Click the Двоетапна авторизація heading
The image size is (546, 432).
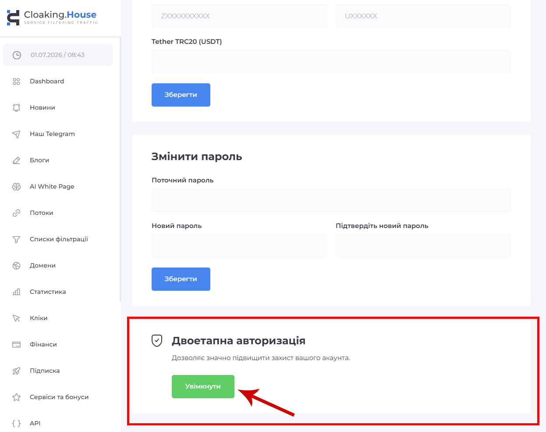pyautogui.click(x=238, y=341)
